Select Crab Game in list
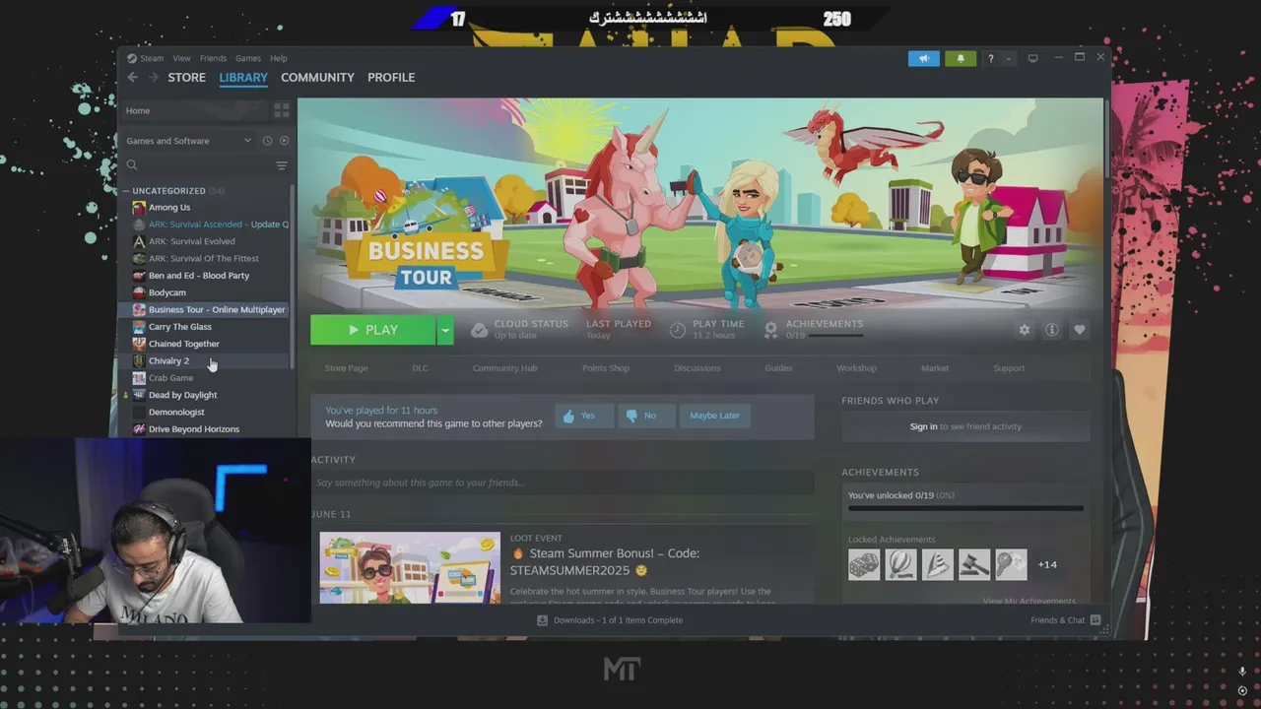The width and height of the screenshot is (1261, 709). point(171,378)
